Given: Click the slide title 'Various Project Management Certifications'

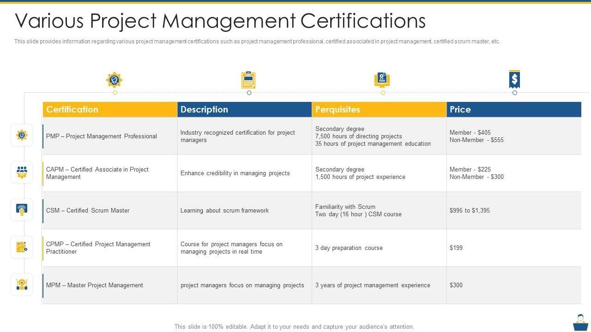Looking at the screenshot, I should 220,21.
